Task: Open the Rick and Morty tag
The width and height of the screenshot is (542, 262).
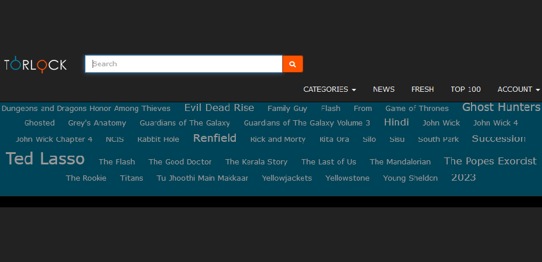Action: click(x=278, y=139)
